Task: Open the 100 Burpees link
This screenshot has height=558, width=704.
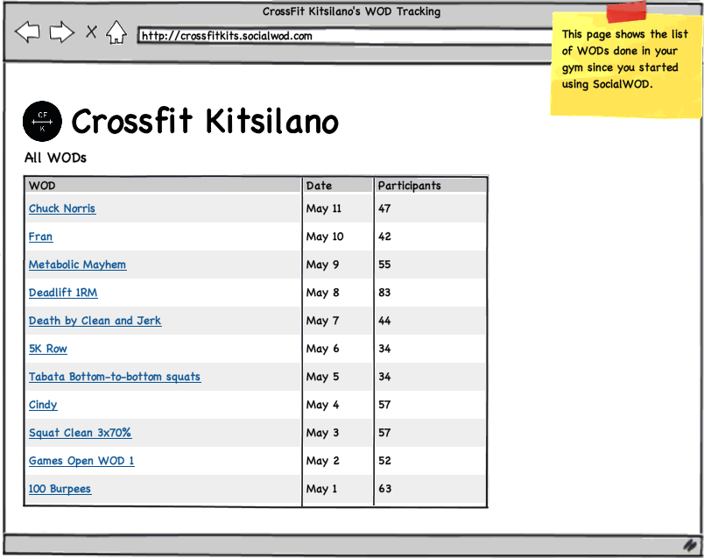Action: coord(60,489)
